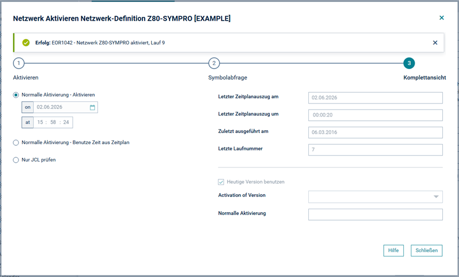Select Normalle Aktivierung - Aktivieren radio button
This screenshot has width=459, height=277.
pyautogui.click(x=16, y=95)
